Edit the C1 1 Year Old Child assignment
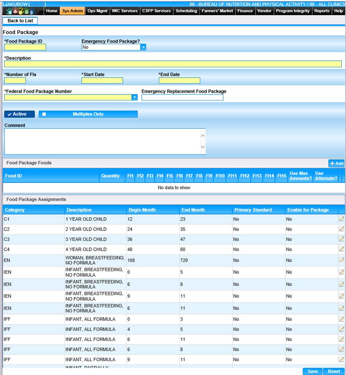 [x=341, y=219]
